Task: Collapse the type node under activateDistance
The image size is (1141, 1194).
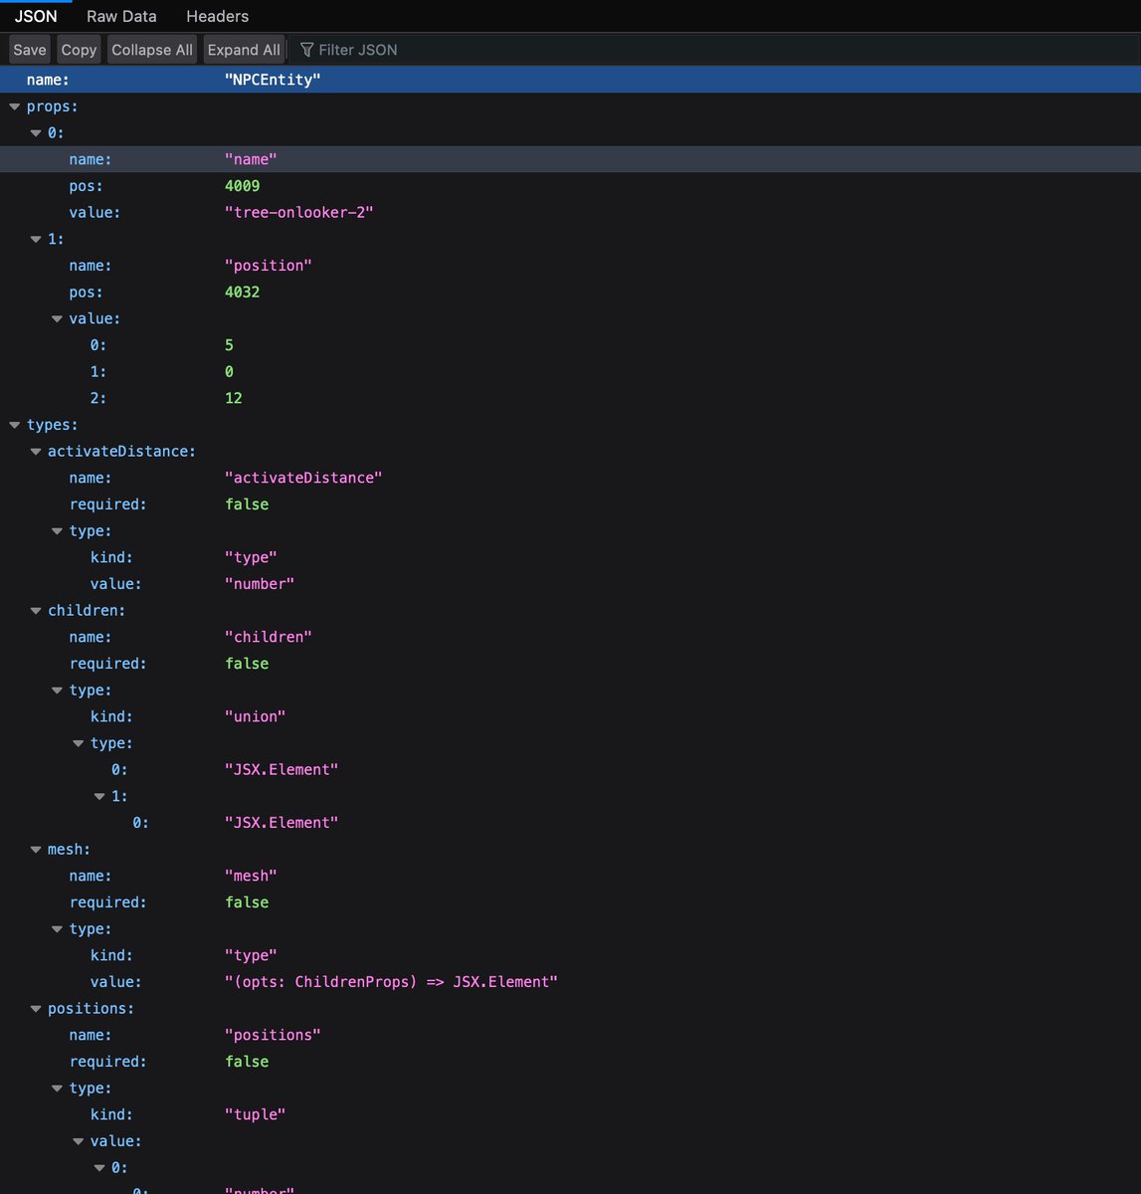Action: tap(57, 530)
